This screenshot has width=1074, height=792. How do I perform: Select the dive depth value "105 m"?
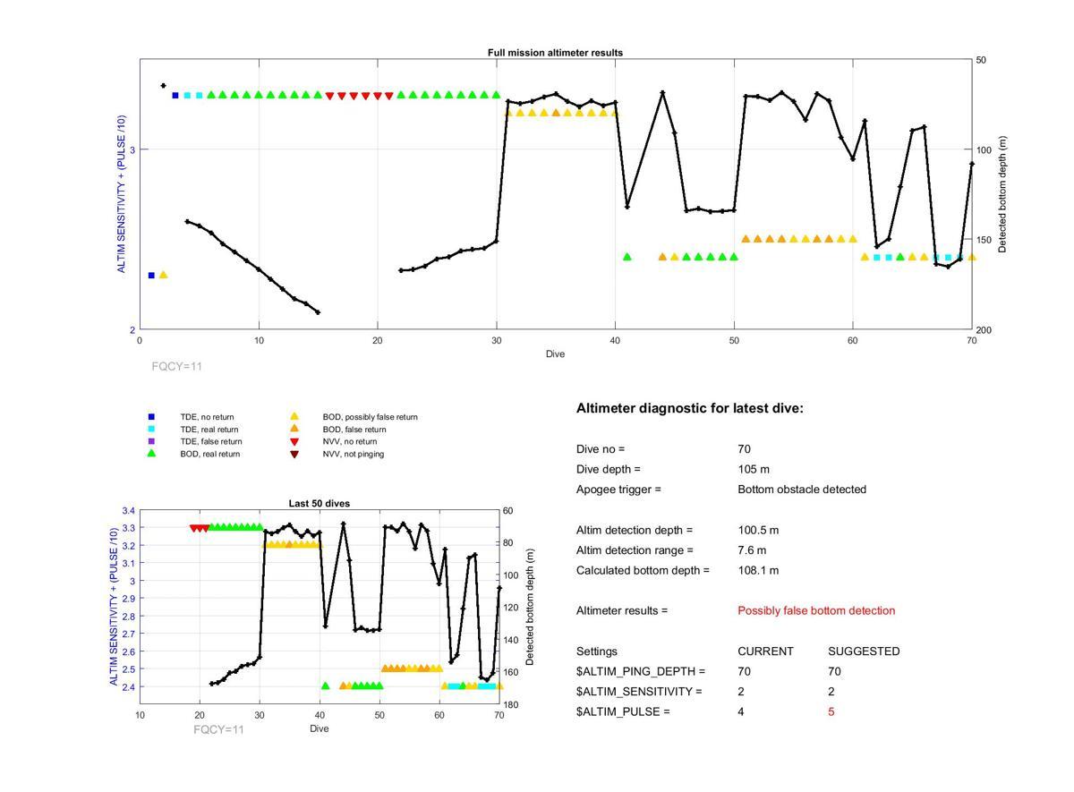point(754,470)
